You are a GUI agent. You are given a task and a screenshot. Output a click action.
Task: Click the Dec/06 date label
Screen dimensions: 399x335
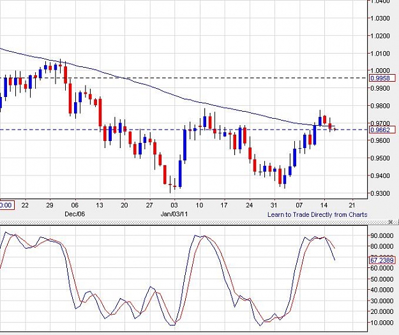coord(75,214)
